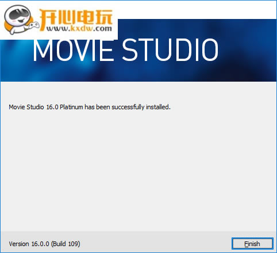This screenshot has width=277, height=253.
Task: Click the game controller held by mascot
Action: click(x=34, y=25)
